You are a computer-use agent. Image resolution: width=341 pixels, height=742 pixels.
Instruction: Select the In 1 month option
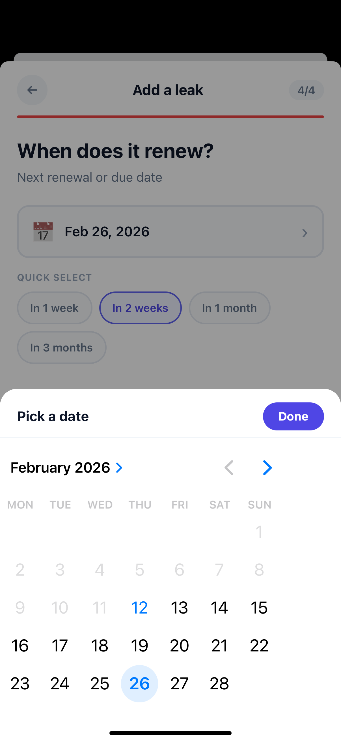[229, 308]
